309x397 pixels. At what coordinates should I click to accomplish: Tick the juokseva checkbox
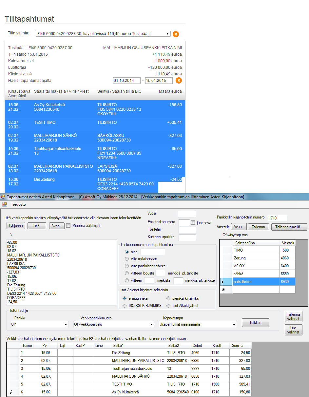click(193, 223)
